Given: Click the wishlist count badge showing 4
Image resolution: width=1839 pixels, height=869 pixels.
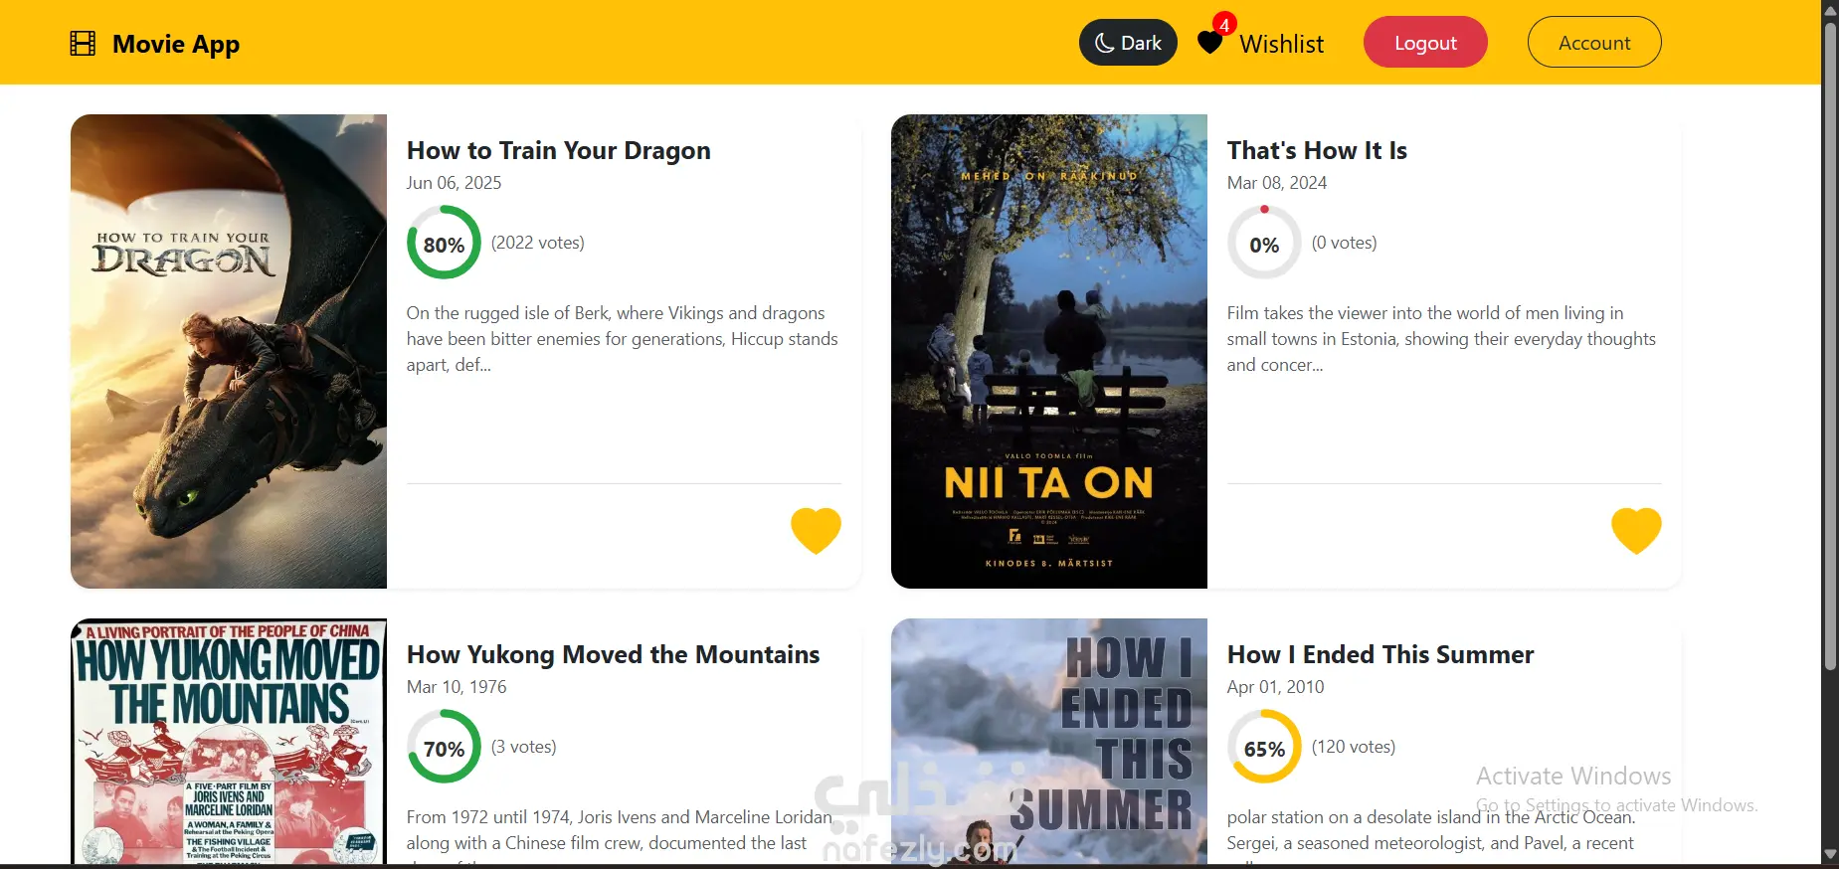Looking at the screenshot, I should [x=1224, y=25].
